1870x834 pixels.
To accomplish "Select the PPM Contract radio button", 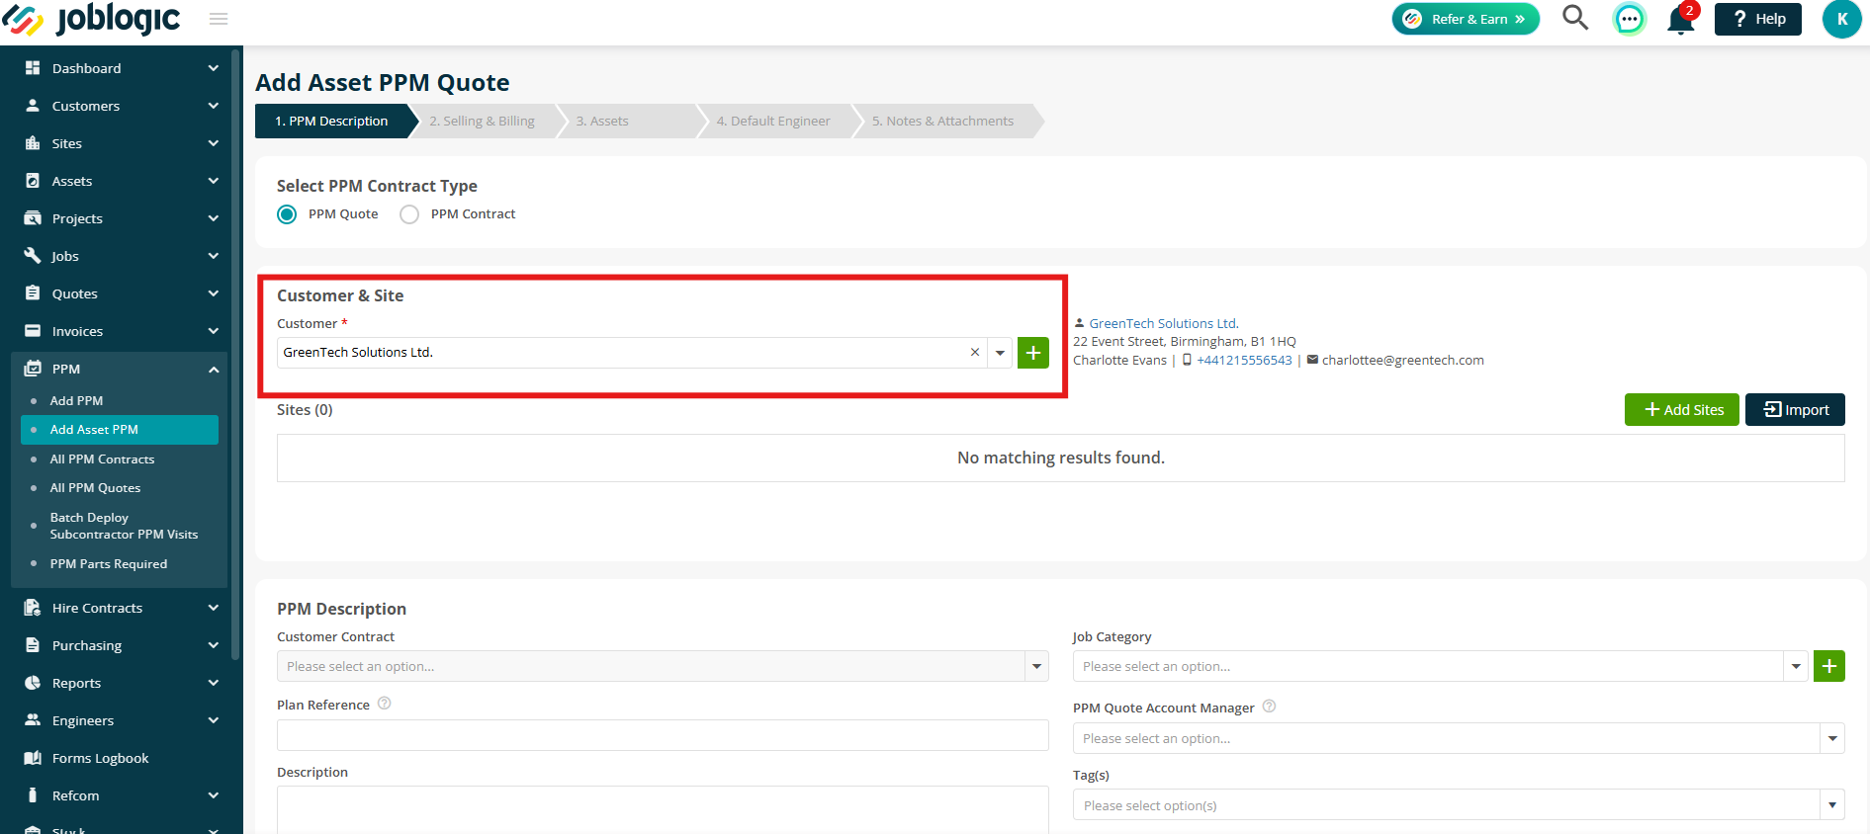I will pyautogui.click(x=409, y=214).
